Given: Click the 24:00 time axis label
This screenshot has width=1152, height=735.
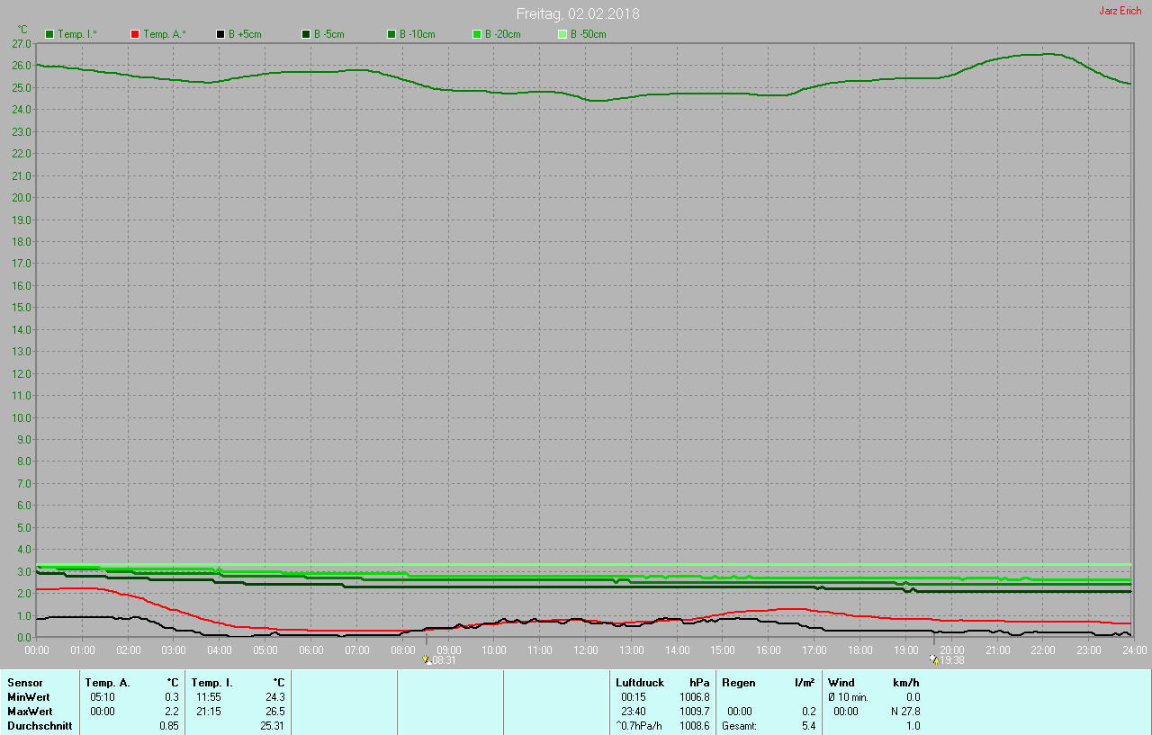Looking at the screenshot, I should tap(1134, 650).
